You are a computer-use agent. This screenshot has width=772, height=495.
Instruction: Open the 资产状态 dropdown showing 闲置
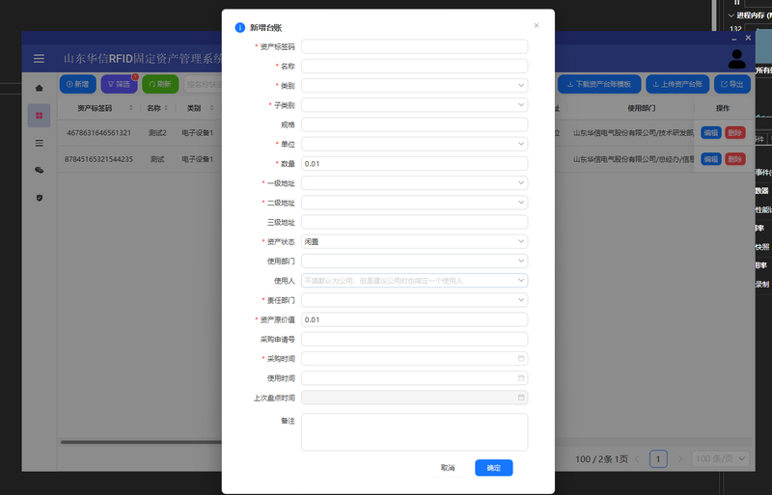click(x=415, y=241)
